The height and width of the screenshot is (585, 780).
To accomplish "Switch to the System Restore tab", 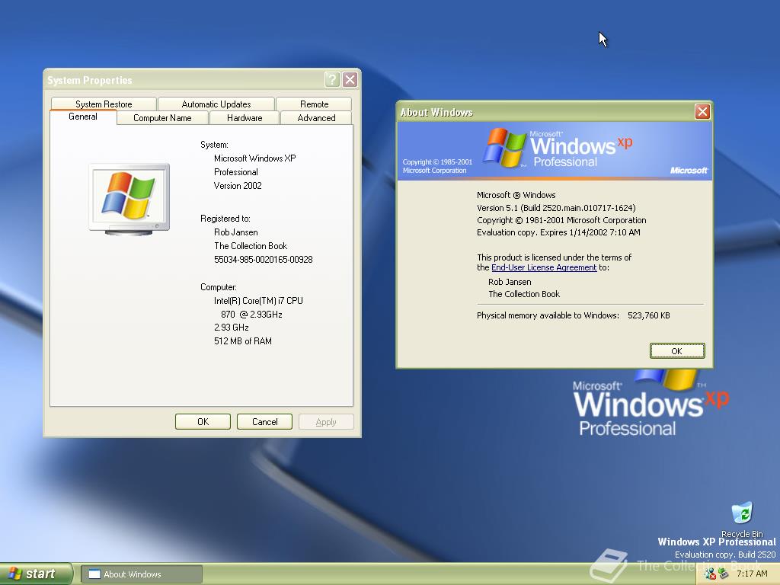I will (x=104, y=104).
